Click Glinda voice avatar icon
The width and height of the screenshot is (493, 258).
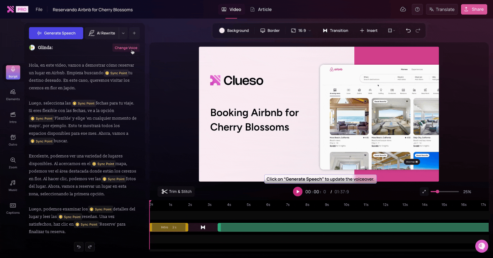[32, 47]
